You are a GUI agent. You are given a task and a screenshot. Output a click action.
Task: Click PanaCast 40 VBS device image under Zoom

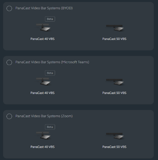[x=43, y=135]
